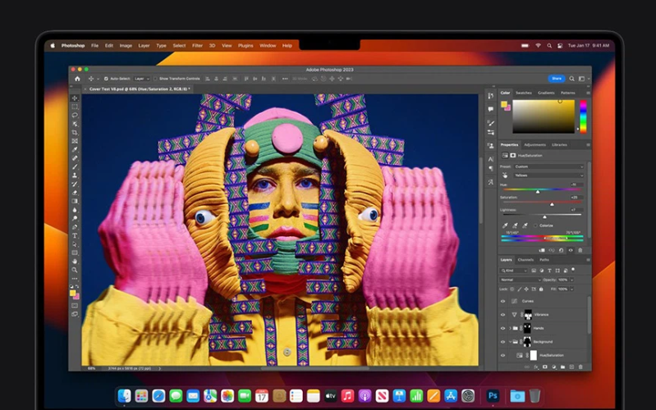Viewport: 656px width, 410px height.
Task: Hide the Hands layer using its eye icon
Action: tap(503, 328)
